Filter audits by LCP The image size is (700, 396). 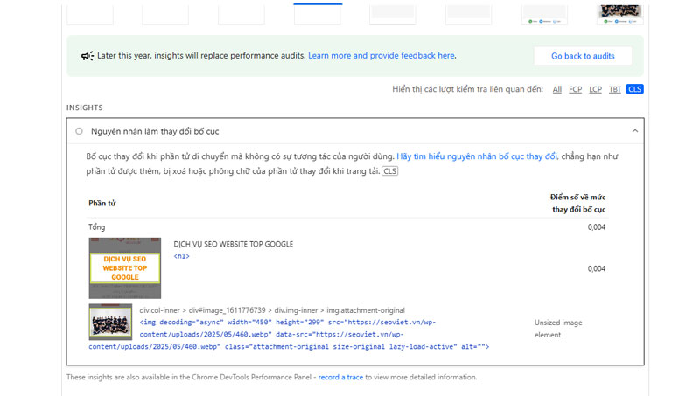coord(595,89)
